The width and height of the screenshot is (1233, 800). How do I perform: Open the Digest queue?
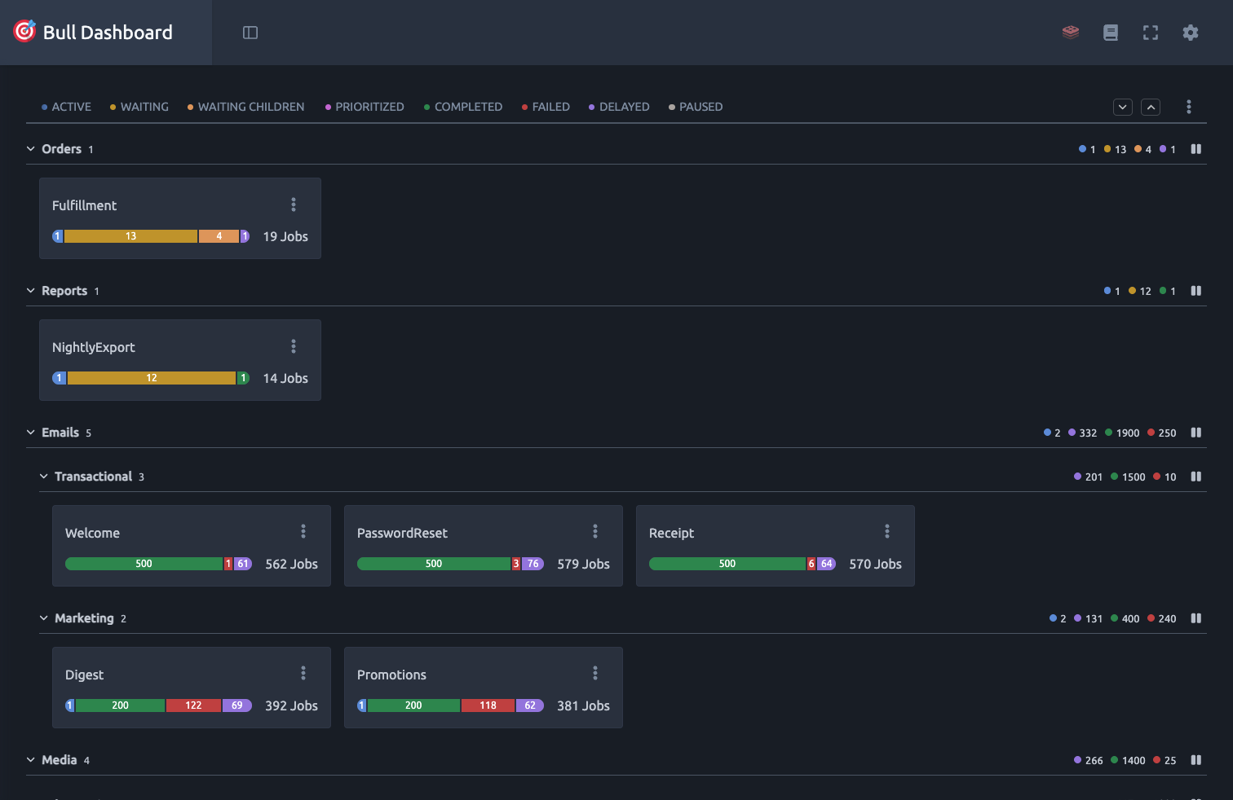click(84, 675)
